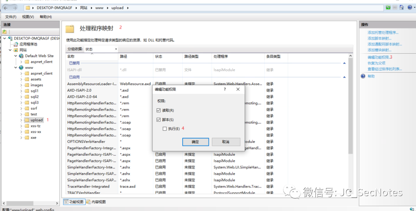The height and width of the screenshot is (211, 416).
Task: Click the question mark help button in dialog
Action: (x=225, y=89)
